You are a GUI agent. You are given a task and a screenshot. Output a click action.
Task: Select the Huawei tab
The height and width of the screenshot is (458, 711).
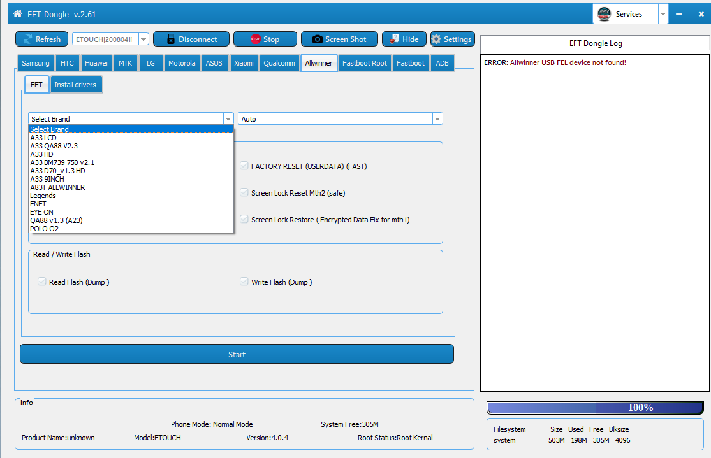coord(96,63)
